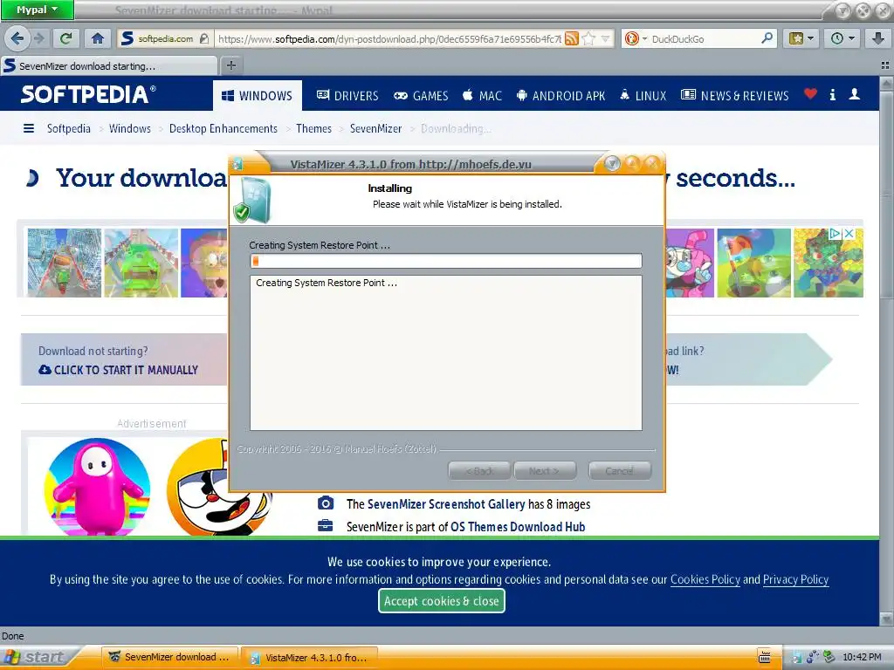Open the Linux section
The width and height of the screenshot is (894, 670).
coord(643,96)
